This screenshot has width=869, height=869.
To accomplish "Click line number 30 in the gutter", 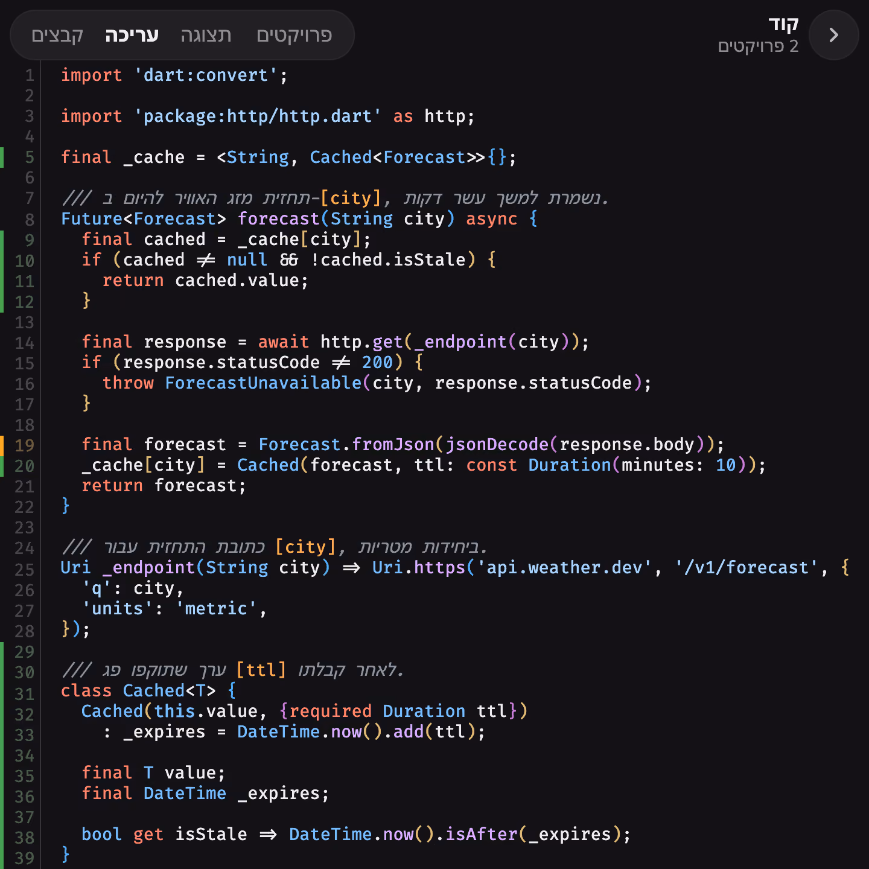I will (x=24, y=672).
